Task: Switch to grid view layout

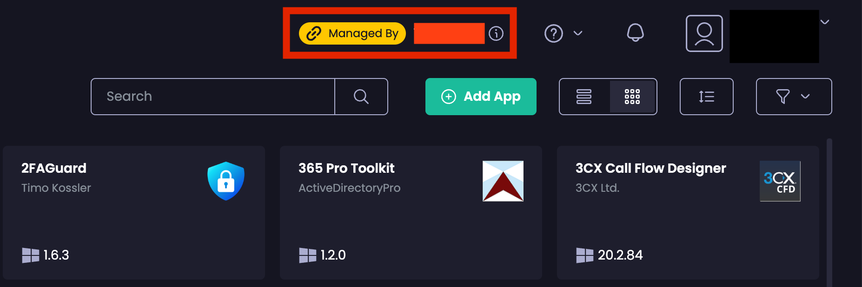Action: pos(632,97)
